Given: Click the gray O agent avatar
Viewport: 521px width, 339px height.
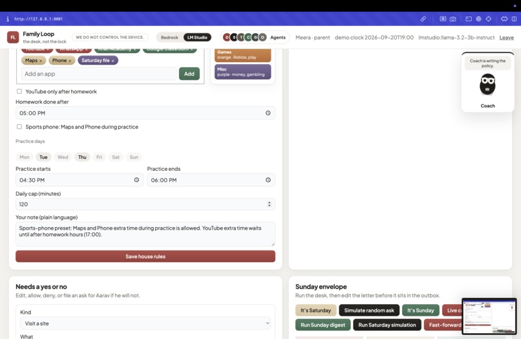Looking at the screenshot, I should pyautogui.click(x=262, y=38).
